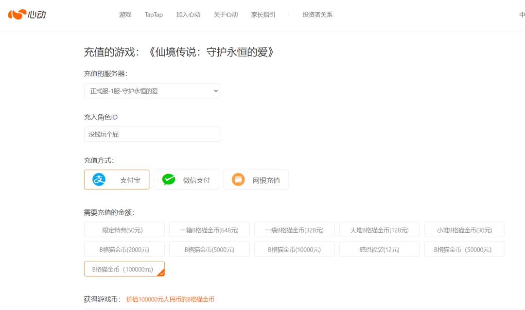
Task: Select 微信支付 payment method
Action: tap(186, 180)
